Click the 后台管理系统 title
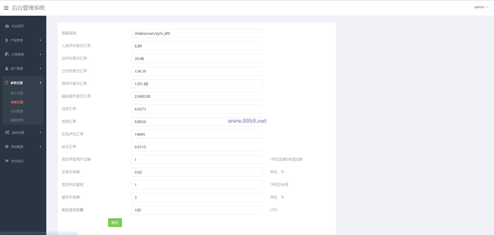The width and height of the screenshot is (494, 235). [x=28, y=8]
